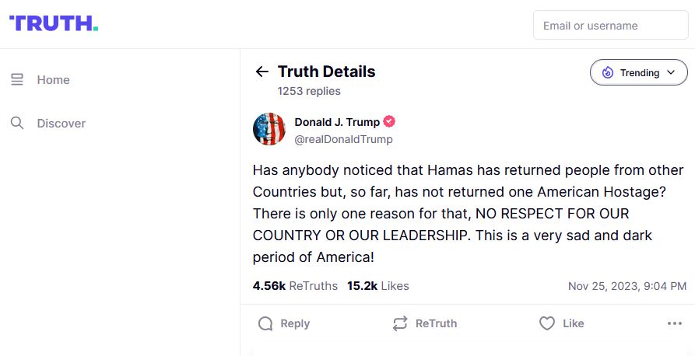
Task: Click the Discover magnifier icon
Action: tap(17, 123)
